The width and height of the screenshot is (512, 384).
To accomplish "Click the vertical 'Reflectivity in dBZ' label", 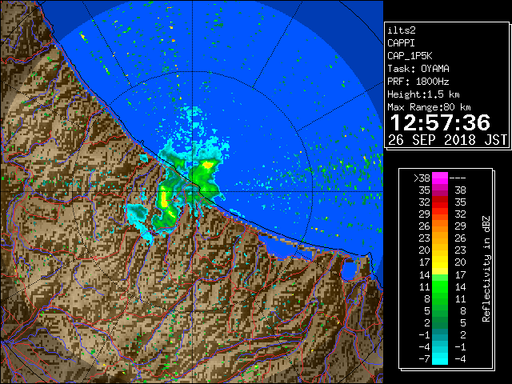I will [486, 269].
